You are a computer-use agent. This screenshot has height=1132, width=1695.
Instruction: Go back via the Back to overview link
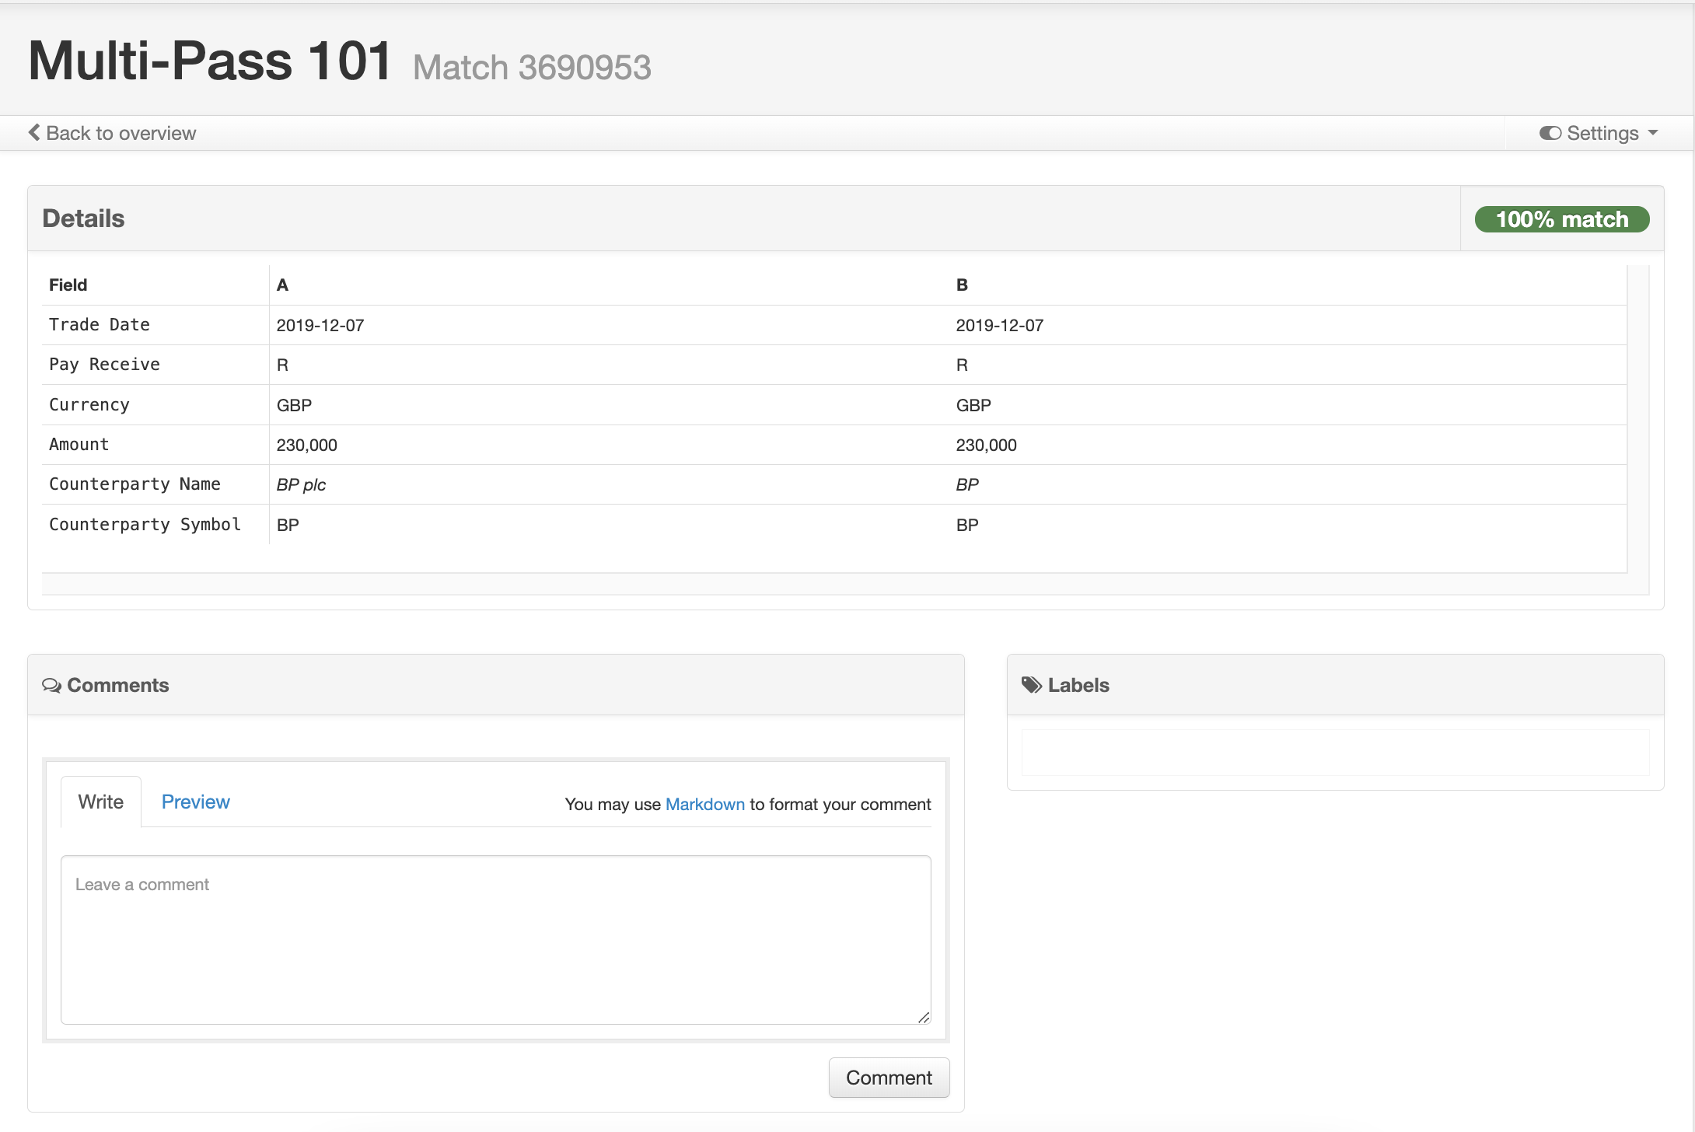coord(113,133)
